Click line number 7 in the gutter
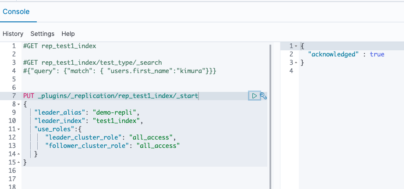This screenshot has height=189, width=404. tap(14, 96)
